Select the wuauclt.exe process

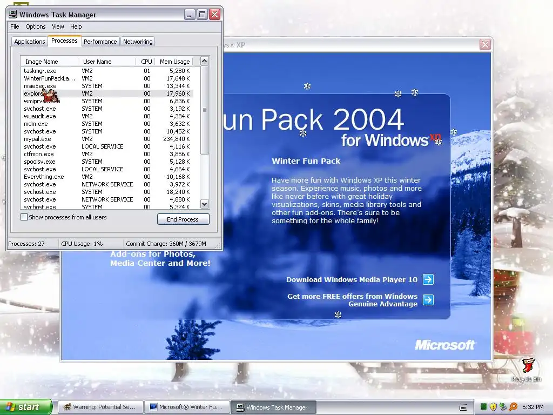107,117
